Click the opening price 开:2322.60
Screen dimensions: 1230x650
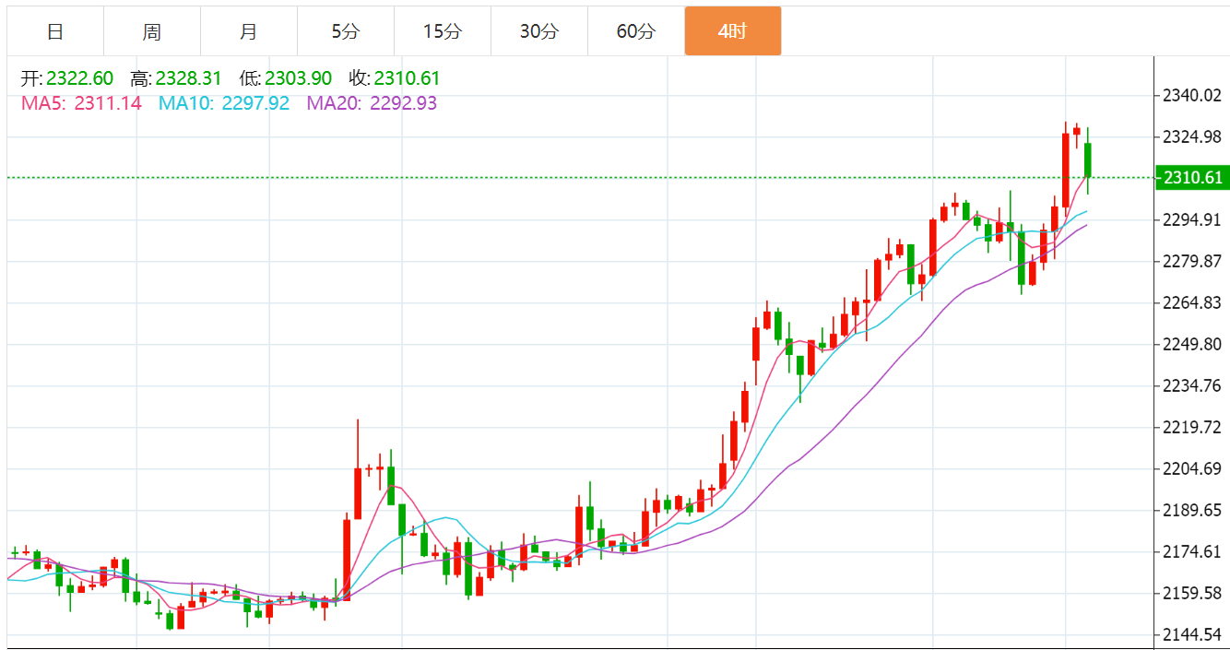click(67, 79)
